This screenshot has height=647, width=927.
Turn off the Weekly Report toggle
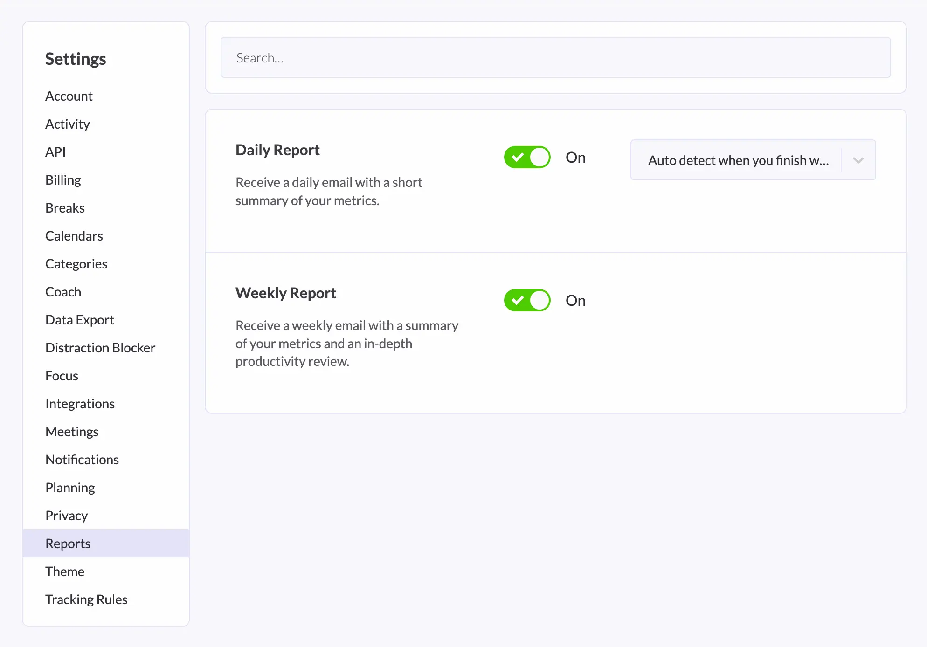[527, 301]
